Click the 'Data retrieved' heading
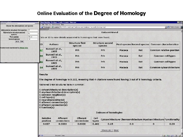Screen dimensions: 183x137 110,32
